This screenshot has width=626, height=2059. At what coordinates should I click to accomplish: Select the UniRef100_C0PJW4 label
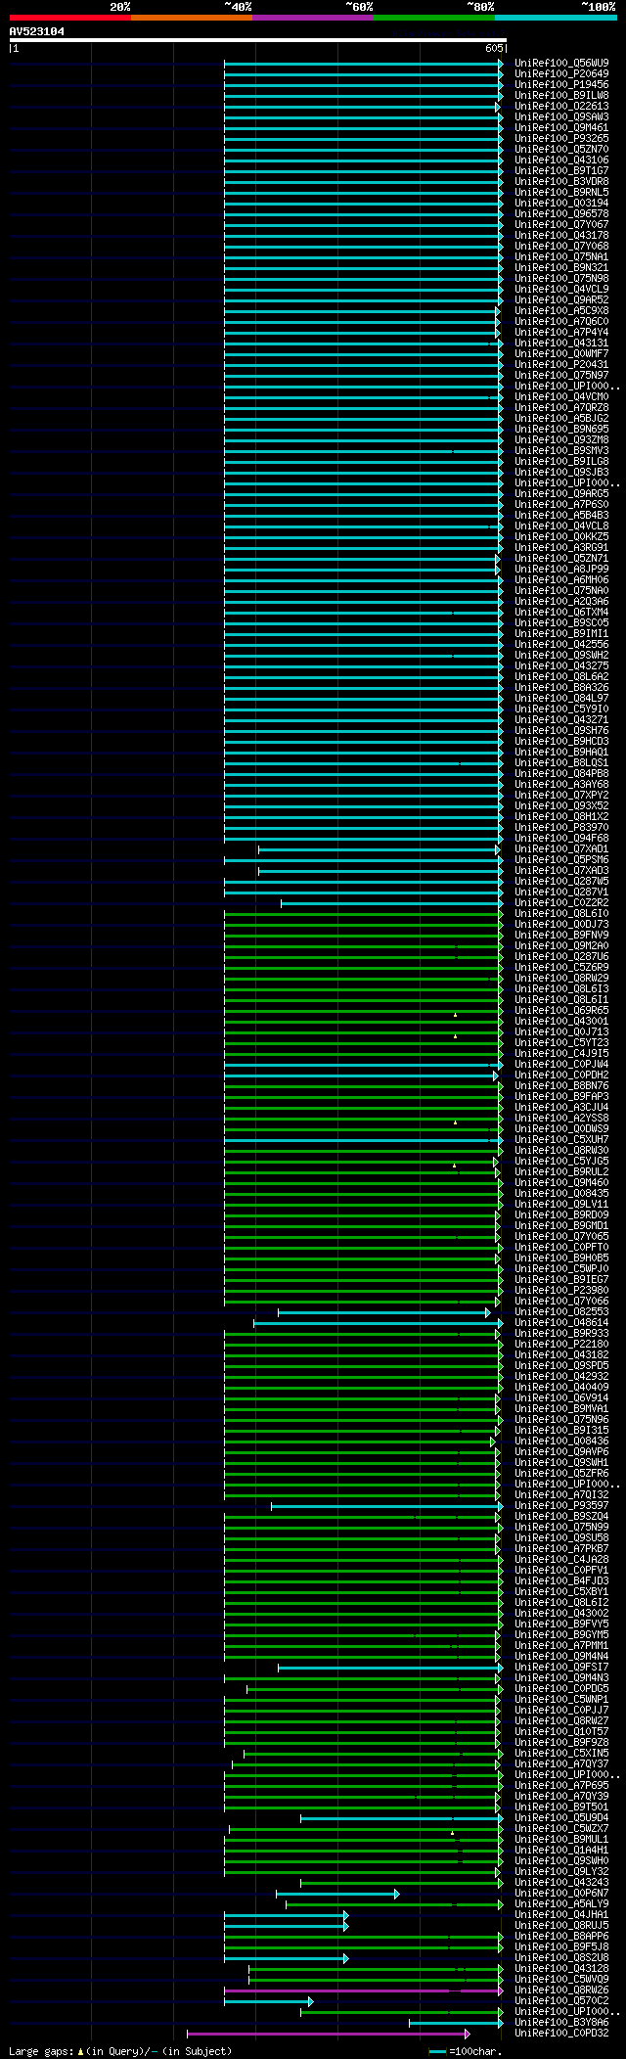click(x=561, y=1065)
